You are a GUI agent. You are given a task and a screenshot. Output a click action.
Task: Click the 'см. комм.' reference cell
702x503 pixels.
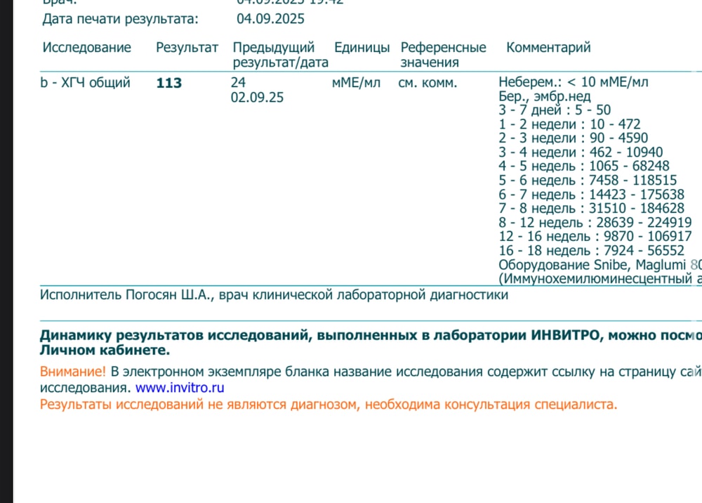[428, 83]
